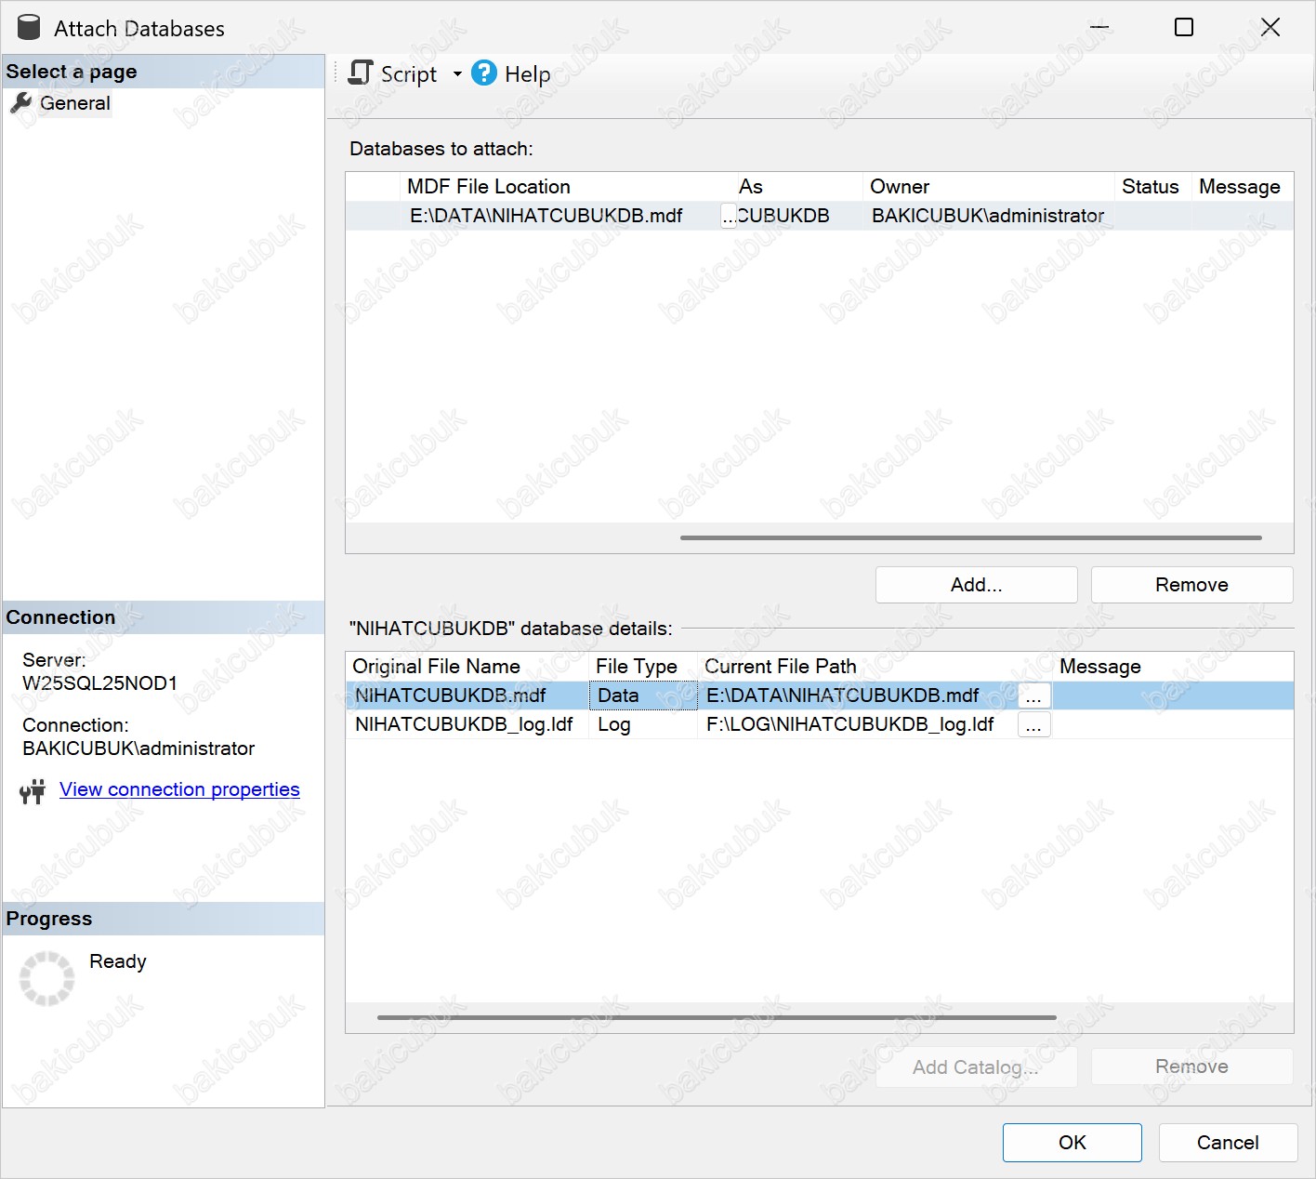Click the connection properties plug icon
Screen dimensions: 1316x1179
click(x=33, y=791)
